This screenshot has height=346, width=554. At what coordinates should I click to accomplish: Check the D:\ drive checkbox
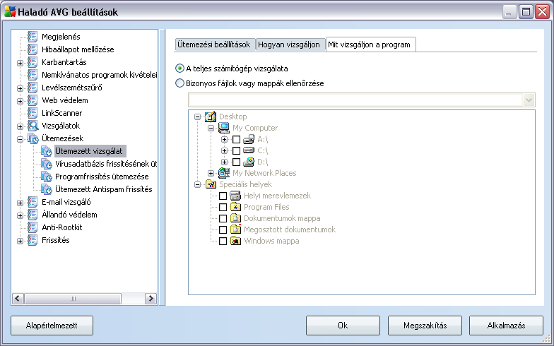point(236,162)
